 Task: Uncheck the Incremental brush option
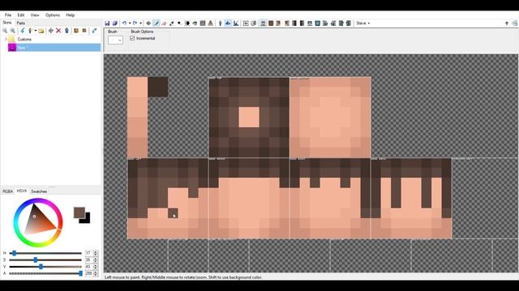pos(132,38)
